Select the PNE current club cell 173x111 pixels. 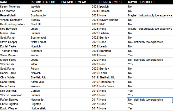(113, 24)
